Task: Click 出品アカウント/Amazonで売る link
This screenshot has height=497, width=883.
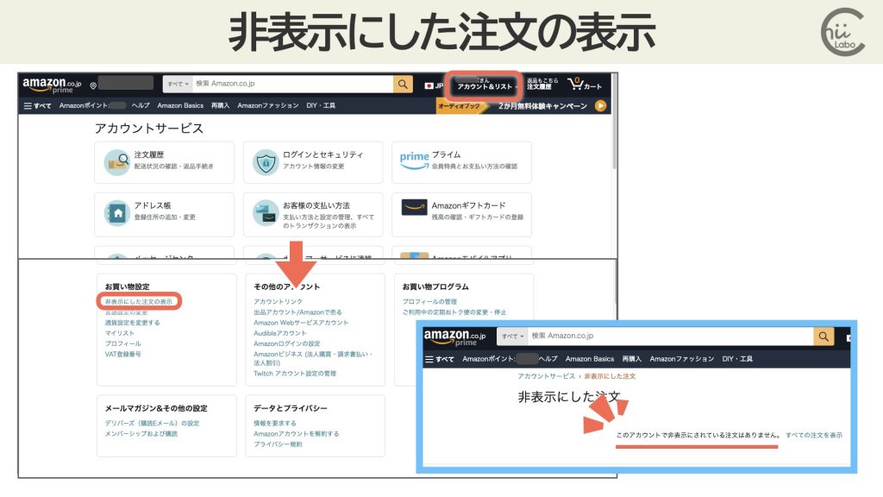Action: [297, 312]
